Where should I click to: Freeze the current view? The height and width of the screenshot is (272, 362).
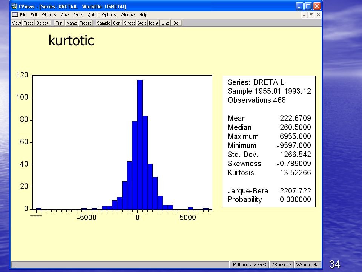86,23
